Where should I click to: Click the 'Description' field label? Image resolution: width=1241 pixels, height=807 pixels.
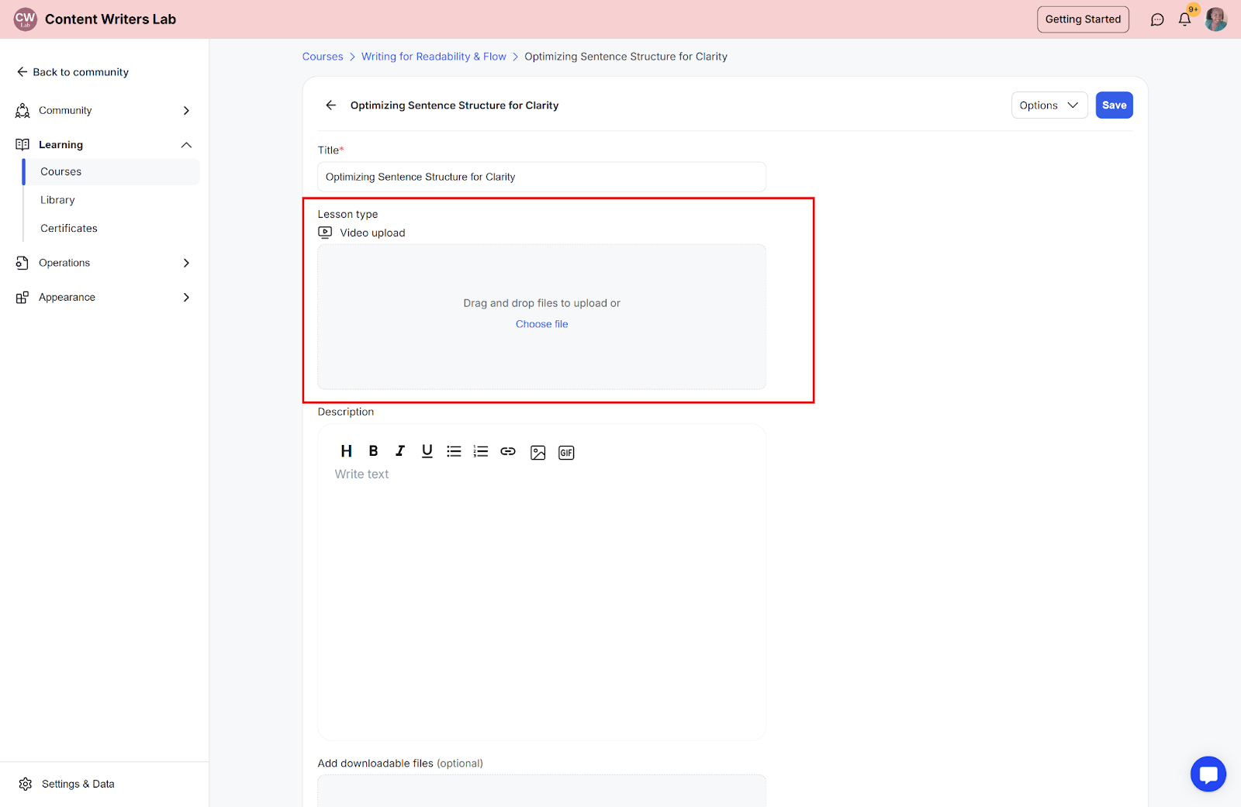coord(346,412)
